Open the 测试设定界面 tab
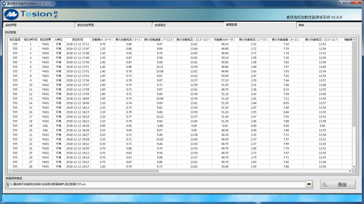 coord(86,25)
